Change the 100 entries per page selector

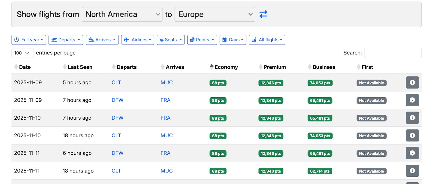coord(23,53)
